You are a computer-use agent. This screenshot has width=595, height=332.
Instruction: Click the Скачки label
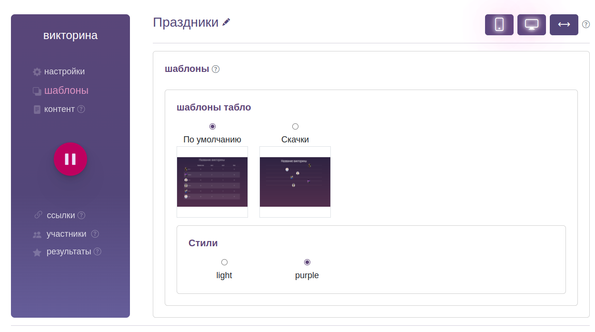click(295, 140)
